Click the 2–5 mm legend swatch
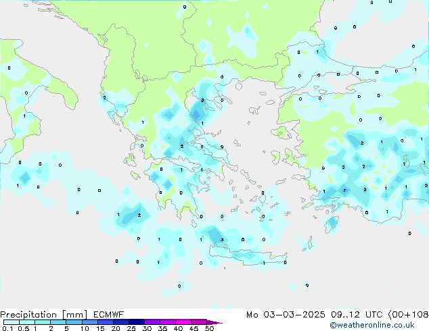The width and height of the screenshot is (429, 331). [x=58, y=322]
